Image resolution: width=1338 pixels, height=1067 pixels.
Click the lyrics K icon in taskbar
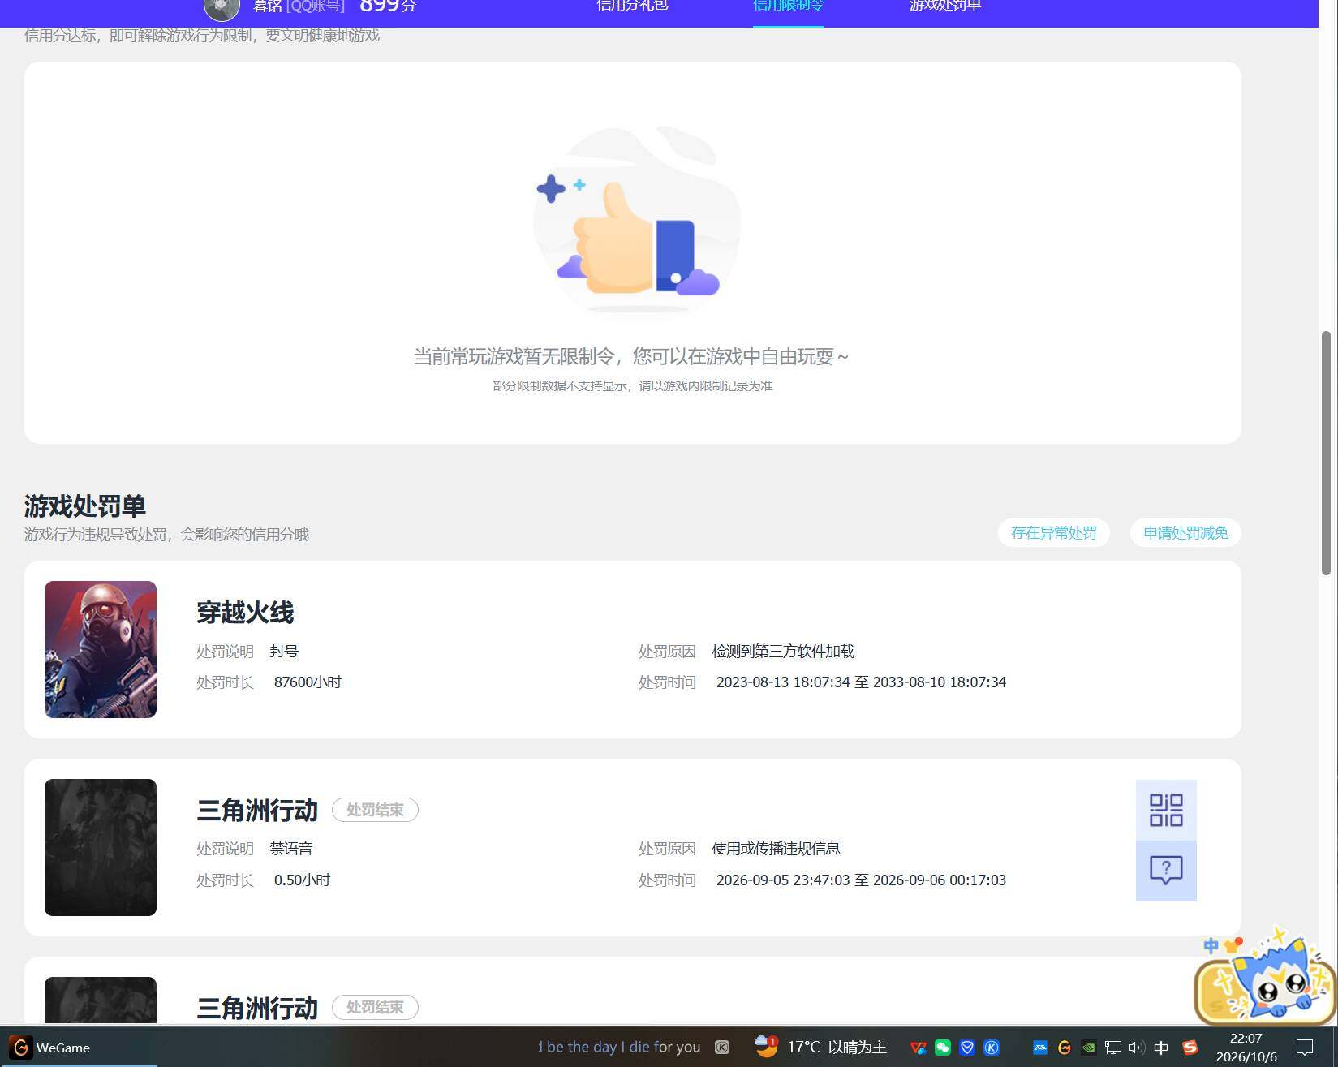point(722,1048)
